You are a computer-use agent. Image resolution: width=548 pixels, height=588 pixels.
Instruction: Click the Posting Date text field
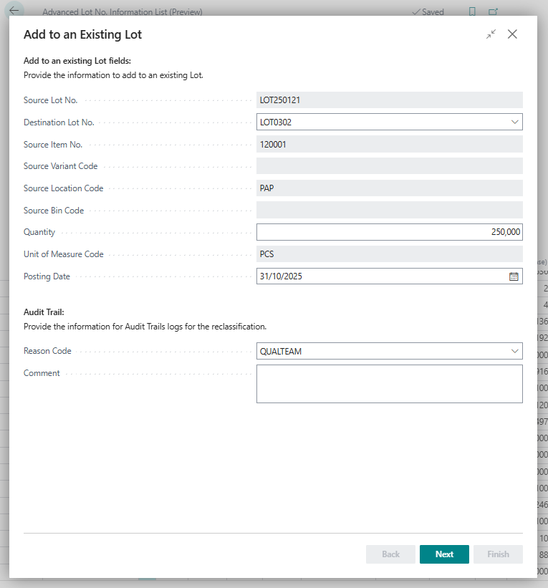pos(380,276)
